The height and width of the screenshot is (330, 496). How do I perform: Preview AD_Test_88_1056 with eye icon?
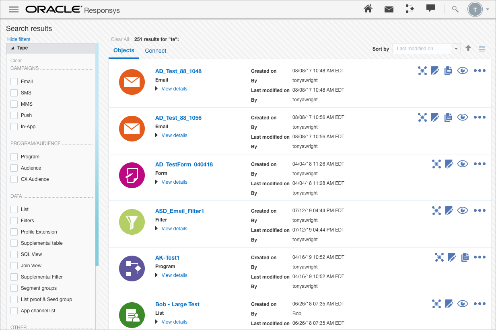point(463,117)
